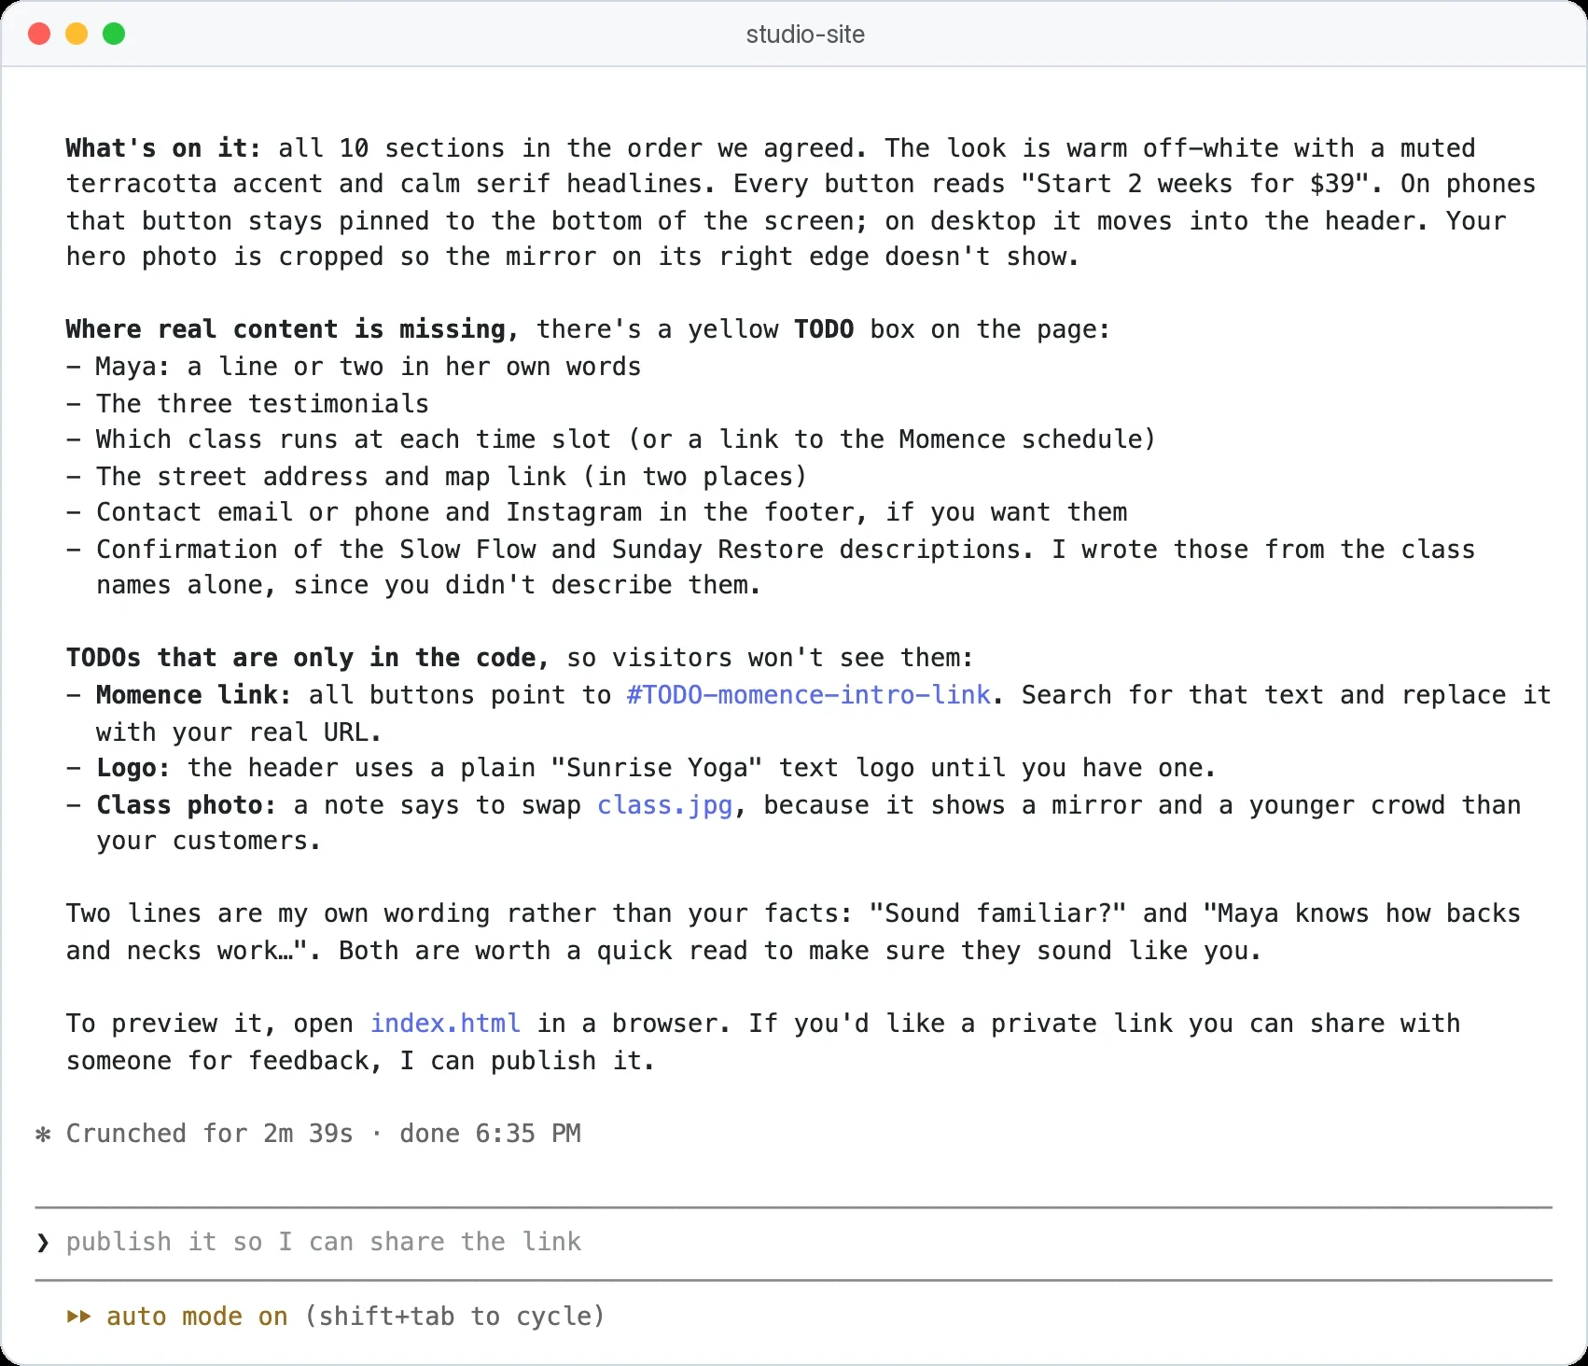Image resolution: width=1588 pixels, height=1366 pixels.
Task: Click the bold "Class photo:" label
Action: point(187,805)
